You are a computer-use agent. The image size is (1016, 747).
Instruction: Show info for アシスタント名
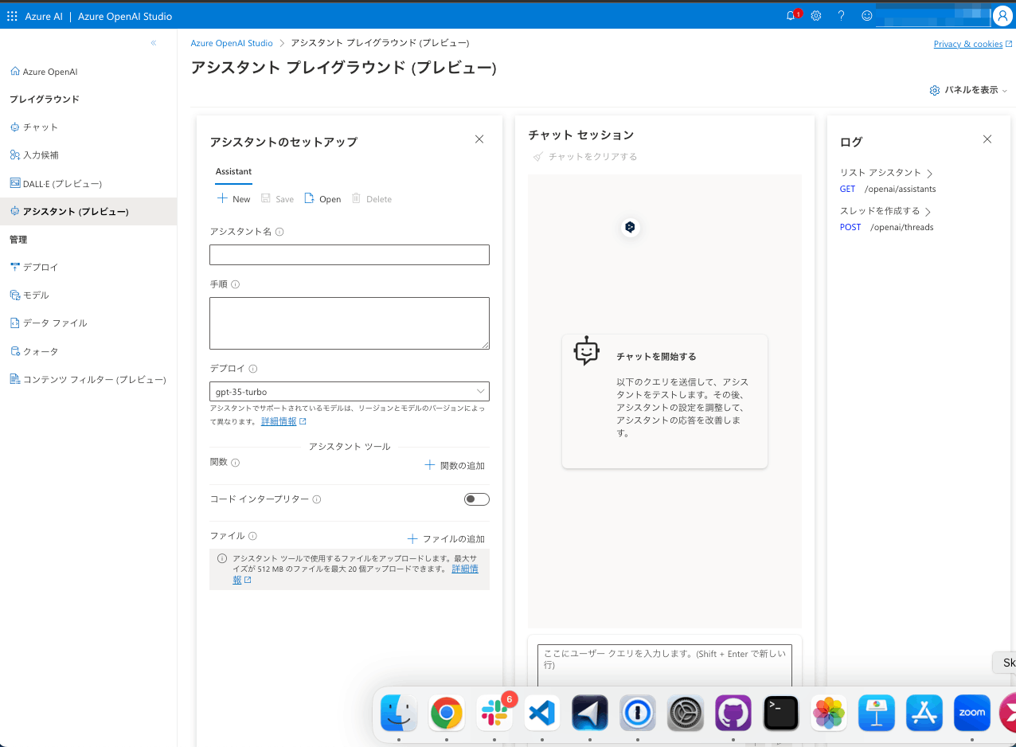pos(279,232)
